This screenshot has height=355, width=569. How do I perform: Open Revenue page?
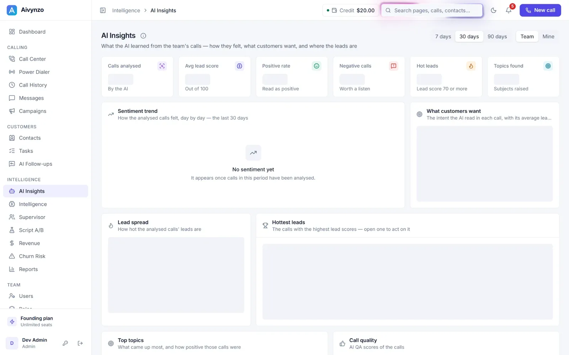pos(46,243)
